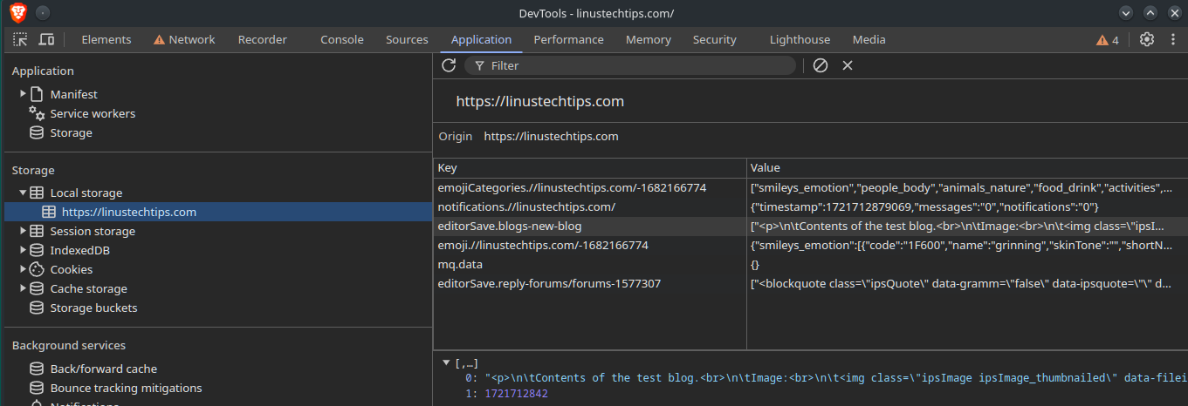The image size is (1188, 406).
Task: Click the Service workers gear icon
Action: (37, 113)
